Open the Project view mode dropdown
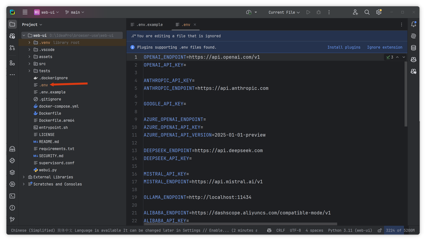 click(x=32, y=25)
